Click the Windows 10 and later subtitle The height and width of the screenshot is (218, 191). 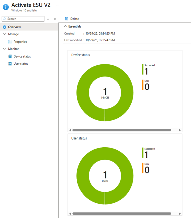(24, 10)
